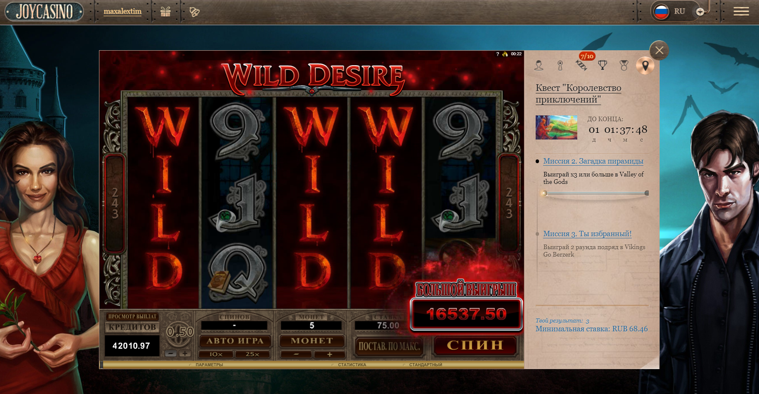Open the gift box bonuses icon
Viewport: 759px width, 394px height.
click(x=166, y=12)
